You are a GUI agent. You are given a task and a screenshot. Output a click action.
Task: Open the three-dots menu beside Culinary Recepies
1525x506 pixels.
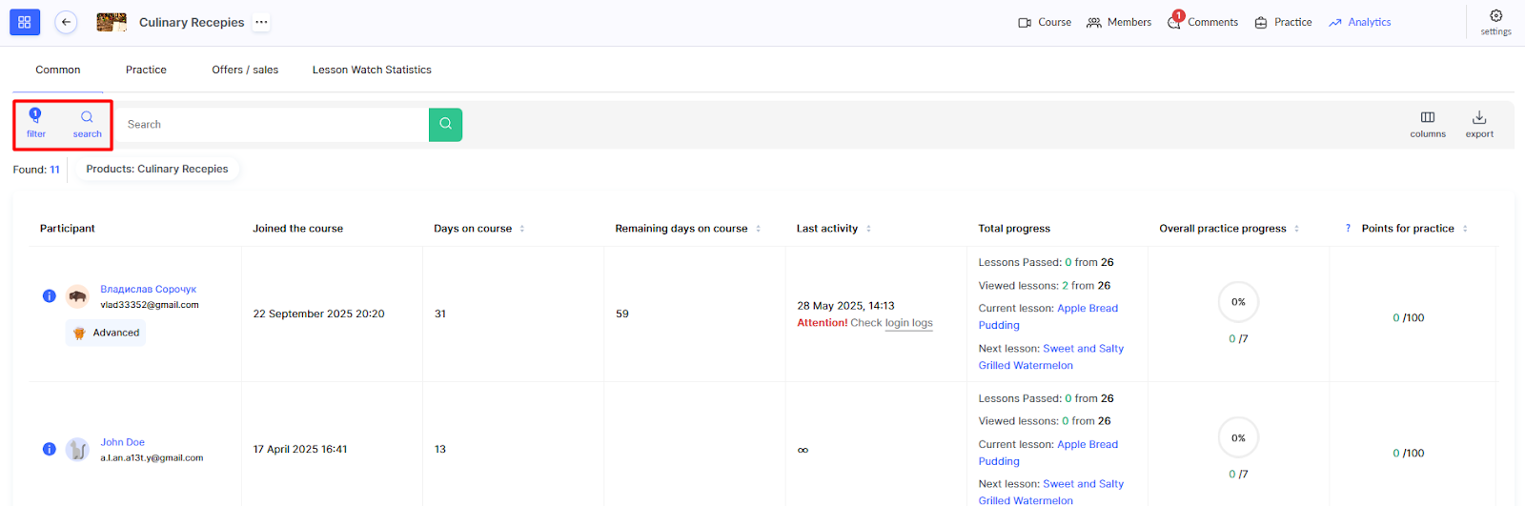[x=261, y=22]
